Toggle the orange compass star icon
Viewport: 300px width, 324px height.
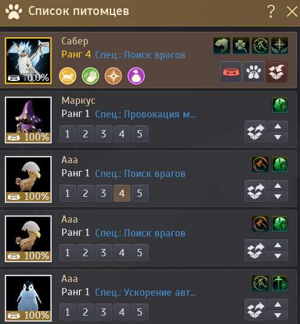pos(113,76)
